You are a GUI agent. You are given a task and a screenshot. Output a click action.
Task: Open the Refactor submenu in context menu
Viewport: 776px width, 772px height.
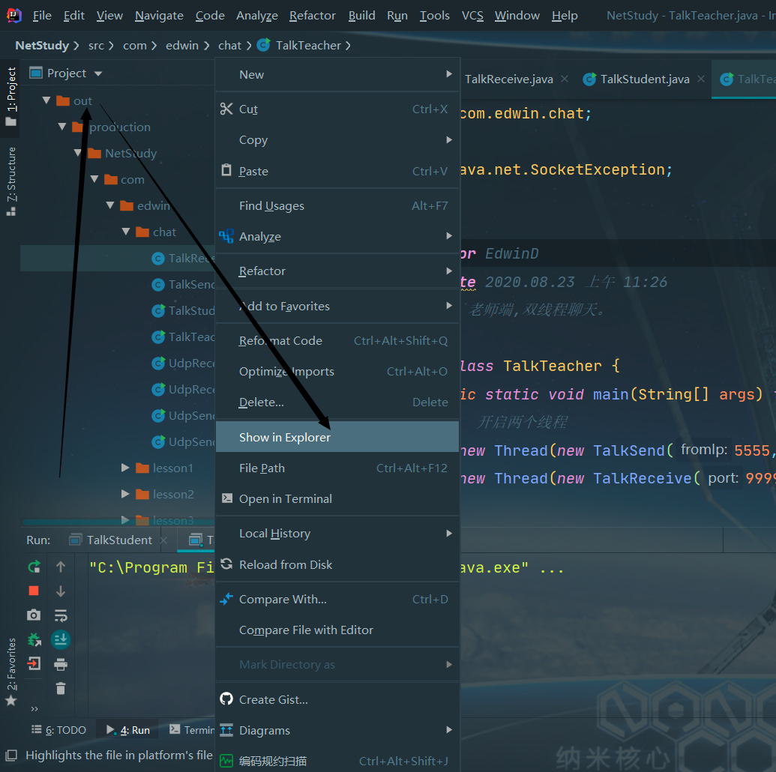coord(337,271)
